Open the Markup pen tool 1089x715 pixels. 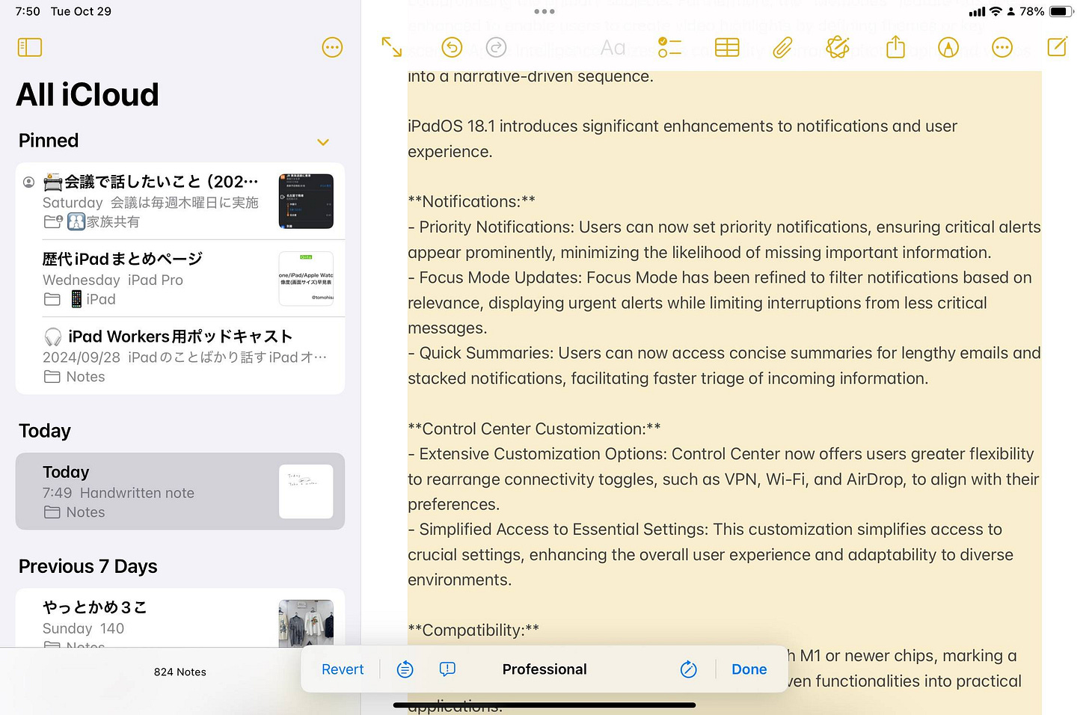click(x=948, y=48)
